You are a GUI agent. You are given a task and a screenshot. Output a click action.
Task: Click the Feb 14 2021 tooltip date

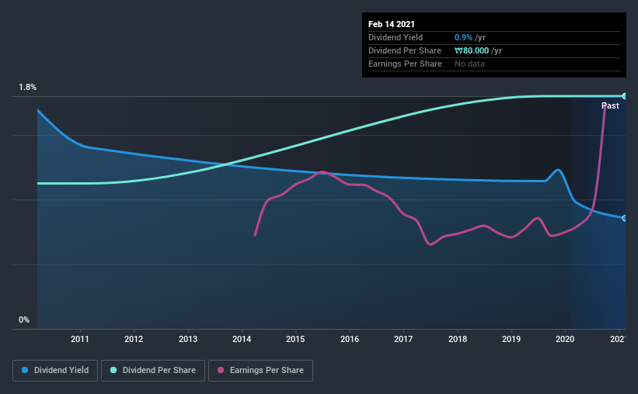(x=392, y=24)
